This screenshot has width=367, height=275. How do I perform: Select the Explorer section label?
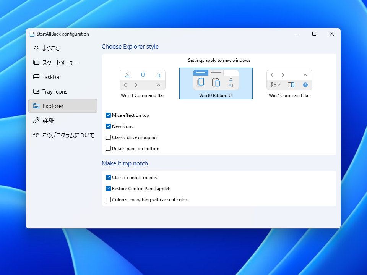coord(53,106)
